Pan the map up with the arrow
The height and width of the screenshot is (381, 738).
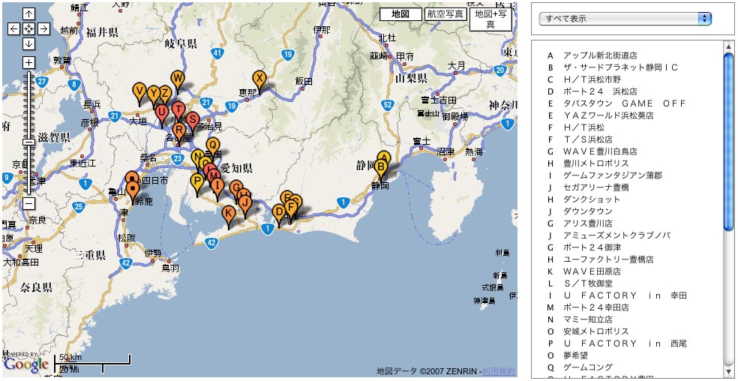(28, 14)
